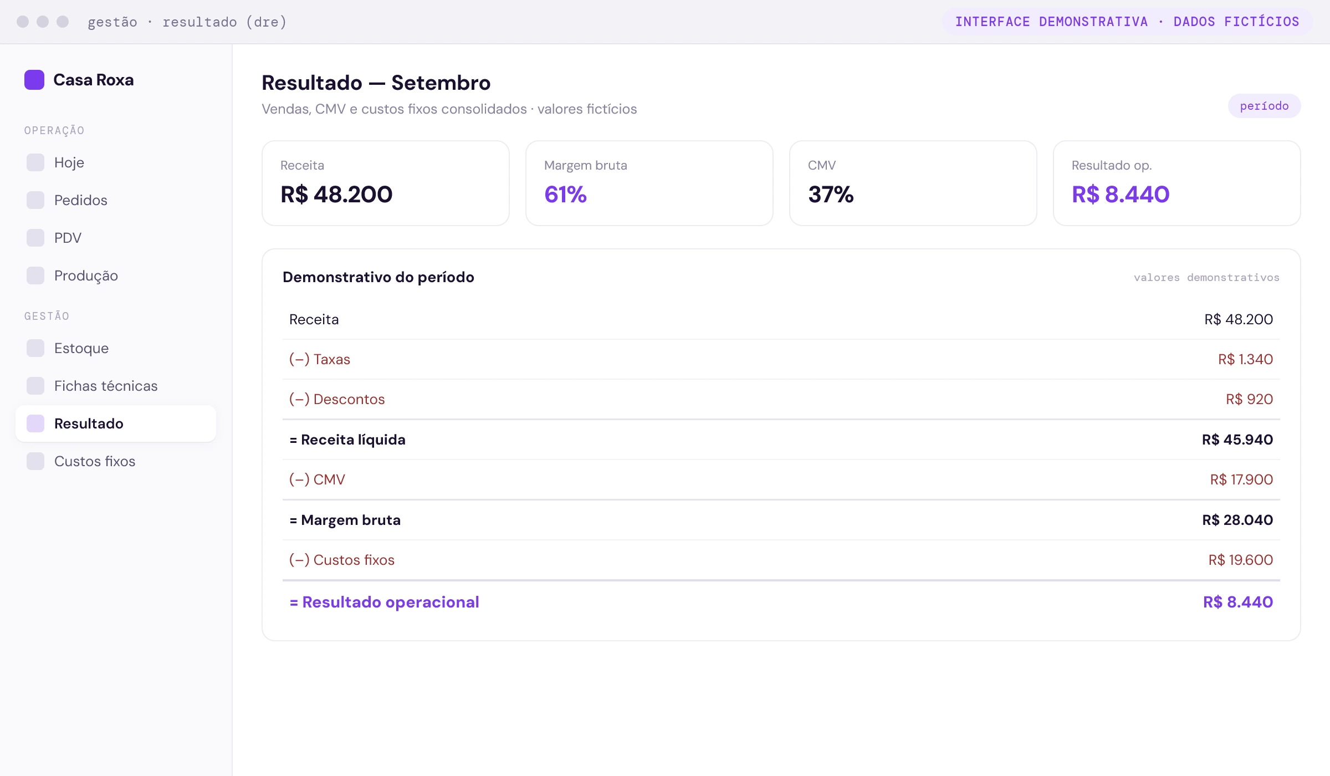
Task: Open the Hoje section
Action: (116, 162)
